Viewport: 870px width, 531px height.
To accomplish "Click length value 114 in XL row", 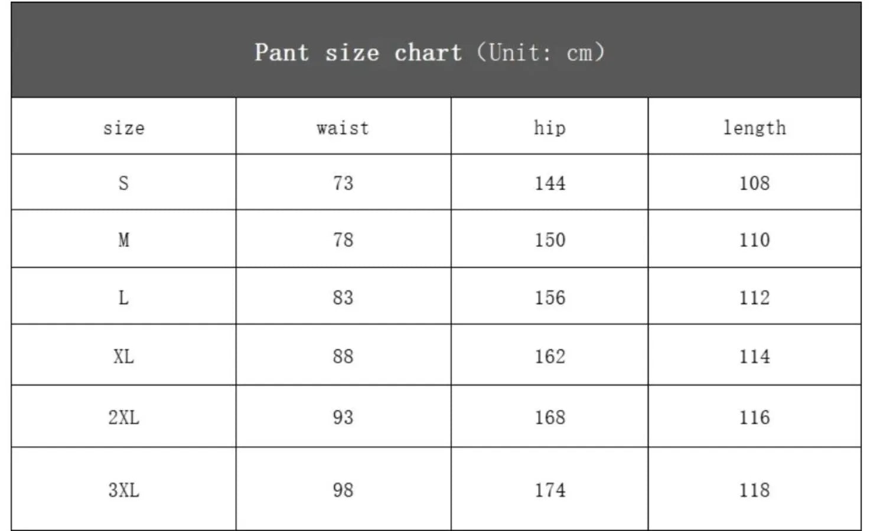I will 754,356.
